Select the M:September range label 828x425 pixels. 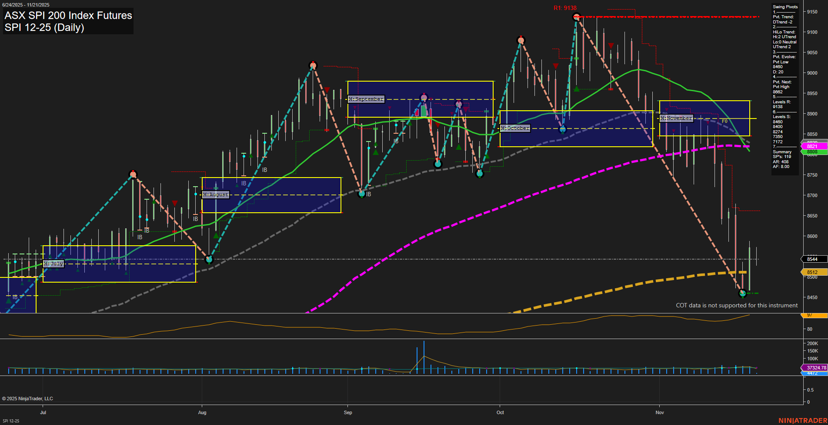click(366, 99)
